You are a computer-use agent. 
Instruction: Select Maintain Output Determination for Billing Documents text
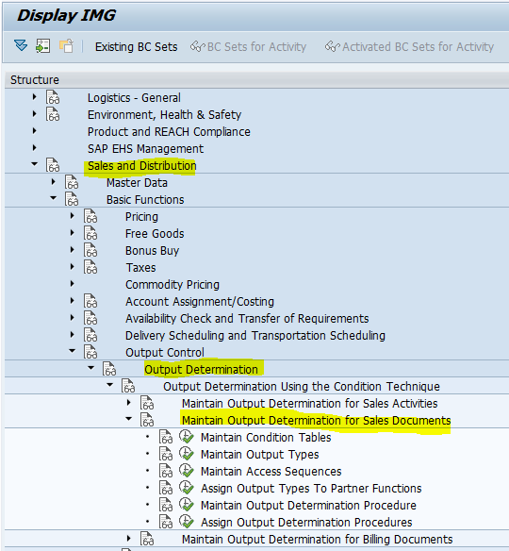click(x=318, y=540)
